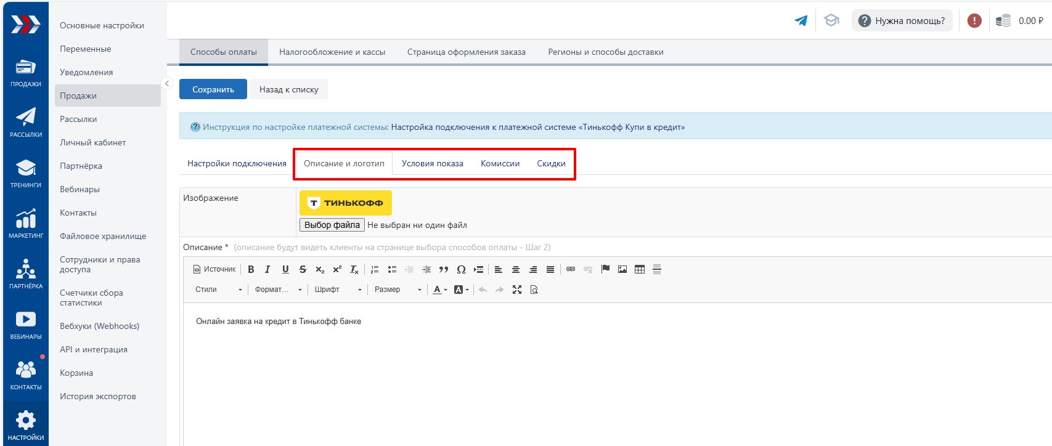Image resolution: width=1052 pixels, height=446 pixels.
Task: Open the training graduation cap icon
Action: tap(831, 20)
